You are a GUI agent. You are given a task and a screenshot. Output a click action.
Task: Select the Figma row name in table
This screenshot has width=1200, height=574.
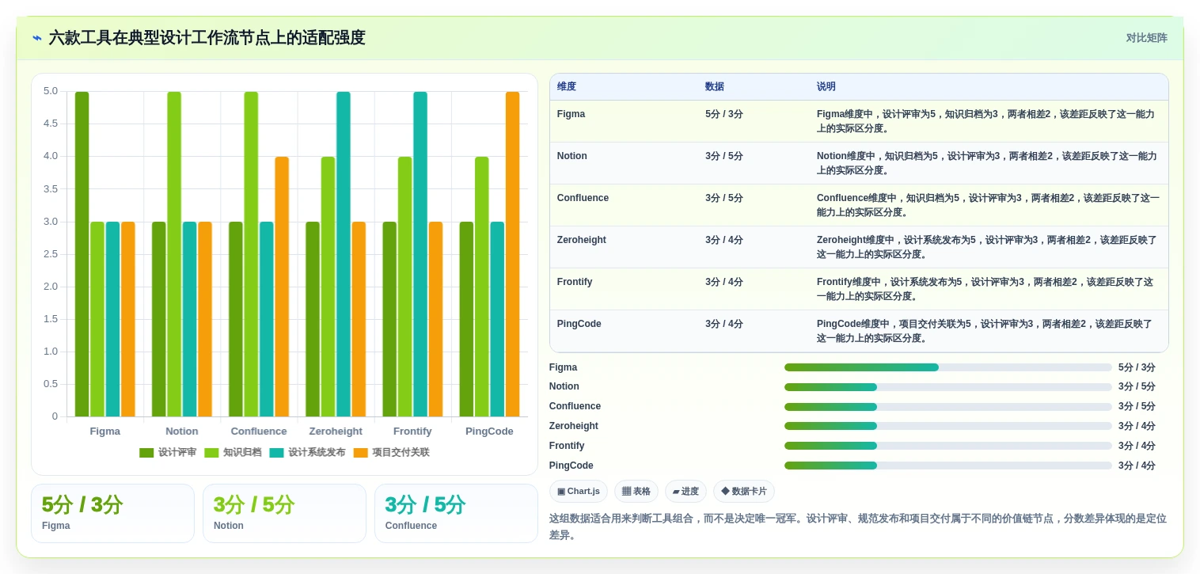pyautogui.click(x=571, y=114)
